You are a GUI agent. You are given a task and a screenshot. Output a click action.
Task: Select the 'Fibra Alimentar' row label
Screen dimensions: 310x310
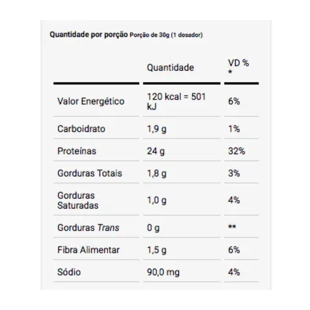pyautogui.click(x=88, y=250)
